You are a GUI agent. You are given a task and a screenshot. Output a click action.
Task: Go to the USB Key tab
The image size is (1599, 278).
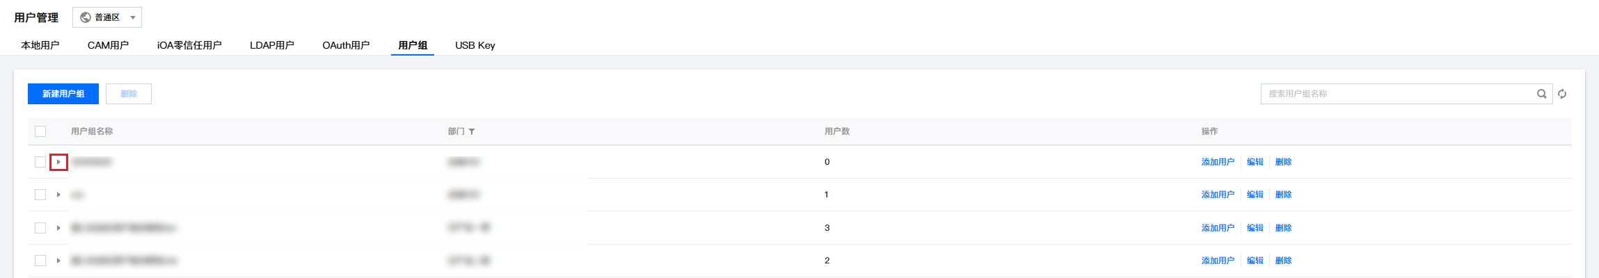pyautogui.click(x=475, y=45)
